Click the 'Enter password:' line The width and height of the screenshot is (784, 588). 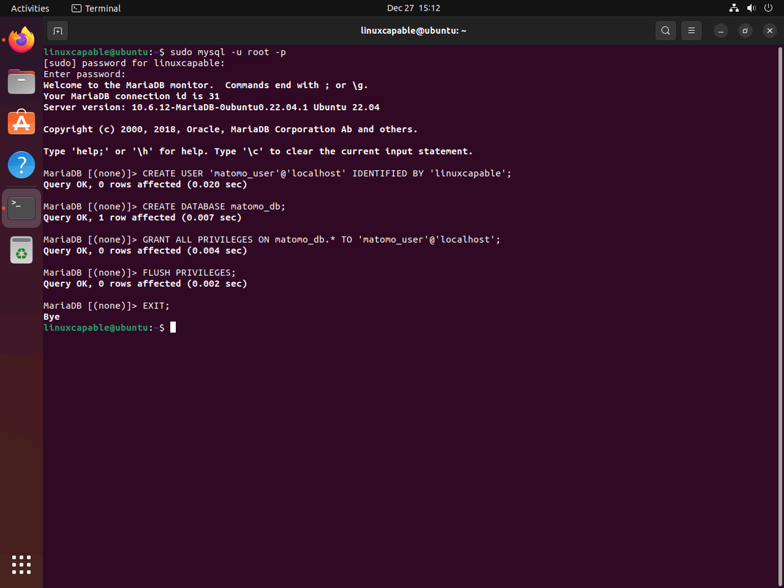click(85, 74)
